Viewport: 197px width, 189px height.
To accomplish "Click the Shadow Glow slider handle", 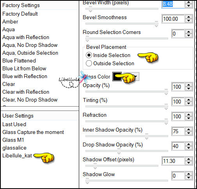I will [x=87, y=181].
